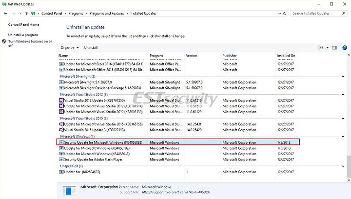The width and height of the screenshot is (351, 199).
Task: Select Microsoft Windows (4) group header
Action: click(77, 136)
